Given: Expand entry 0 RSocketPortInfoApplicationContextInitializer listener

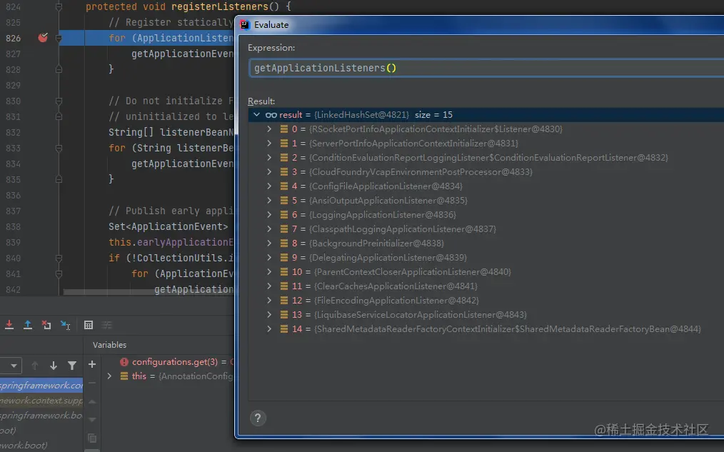Looking at the screenshot, I should pyautogui.click(x=269, y=129).
